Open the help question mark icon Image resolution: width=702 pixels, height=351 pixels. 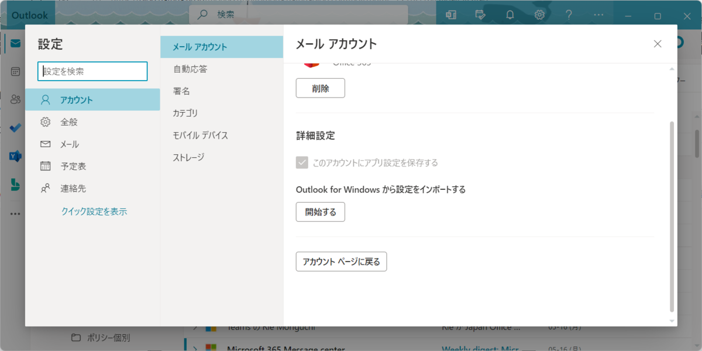pos(569,15)
